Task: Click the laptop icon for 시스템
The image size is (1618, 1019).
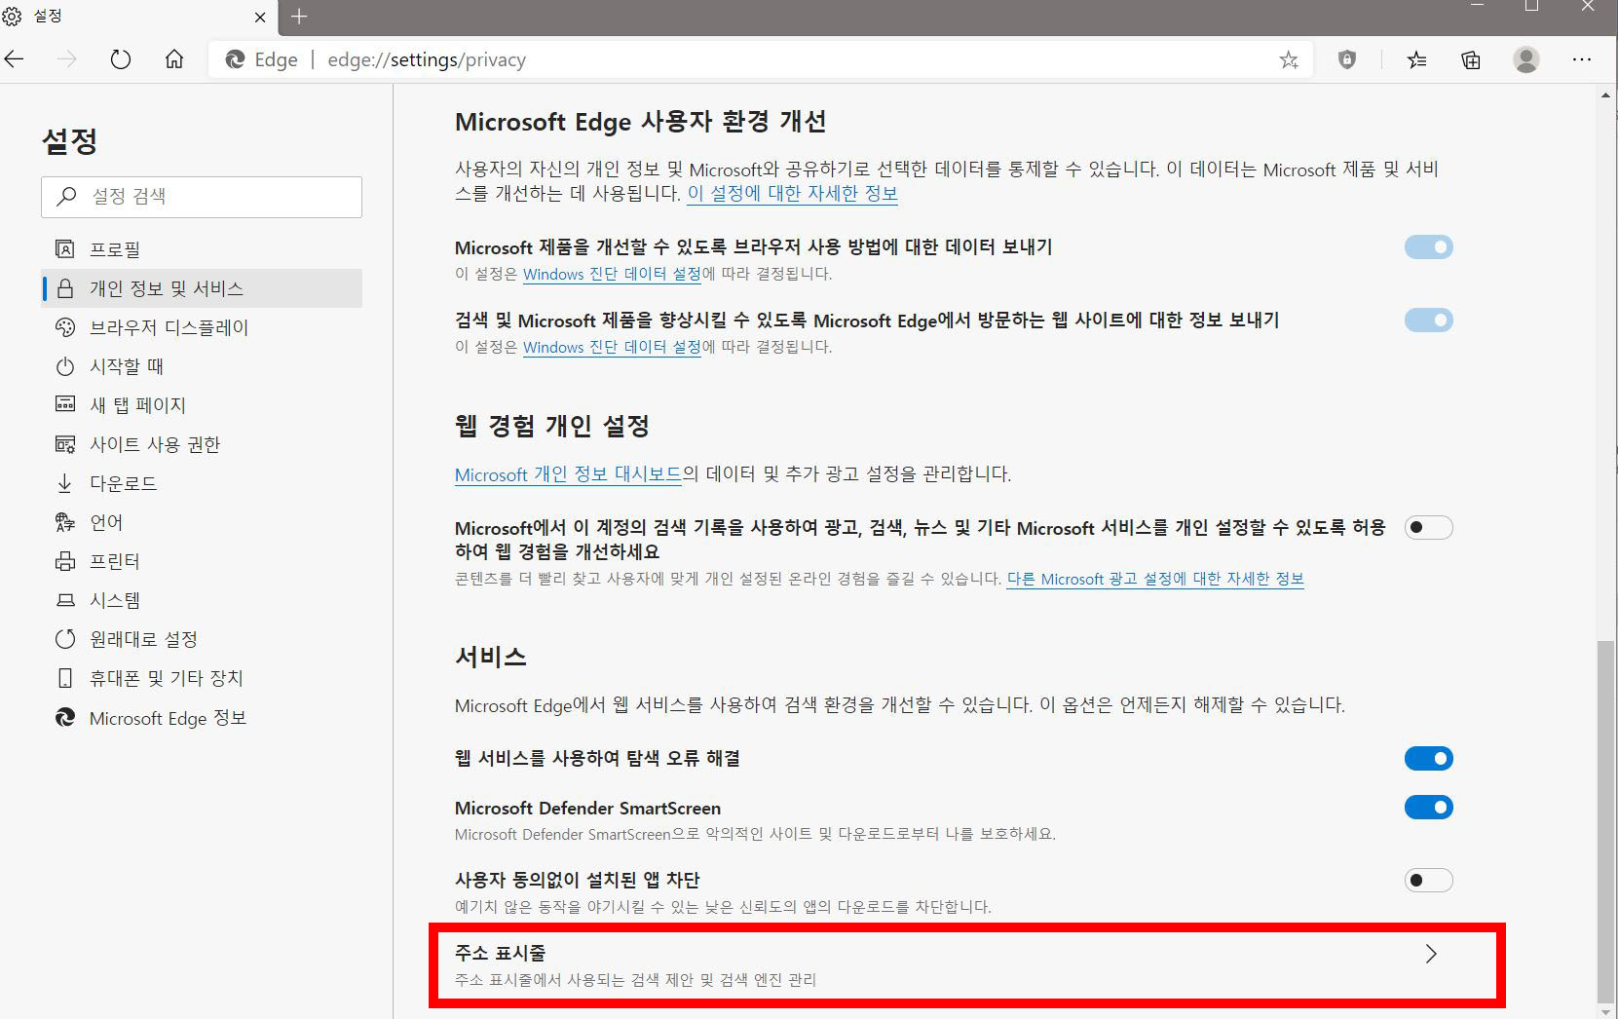Action: (65, 600)
